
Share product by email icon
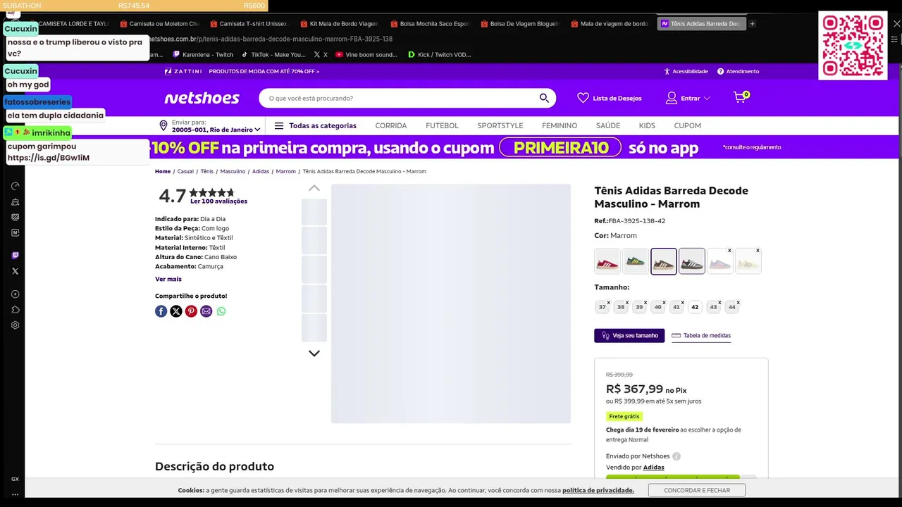206,311
